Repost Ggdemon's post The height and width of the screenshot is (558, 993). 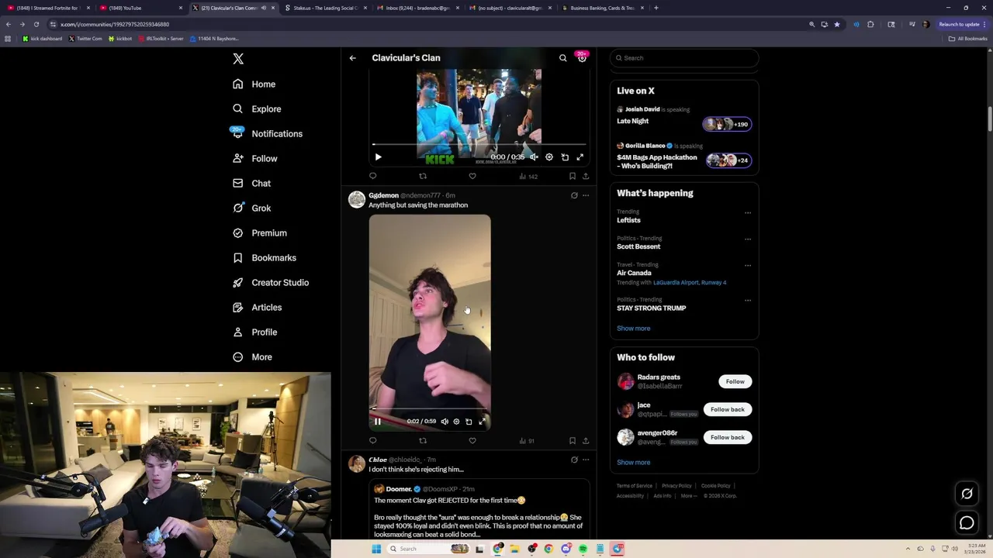click(x=423, y=441)
